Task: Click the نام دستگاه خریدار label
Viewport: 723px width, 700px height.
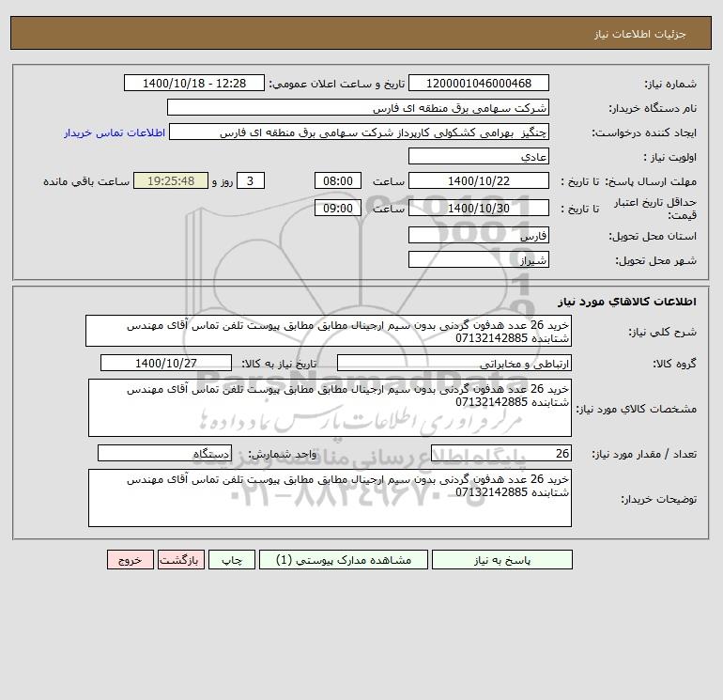Action: (x=653, y=108)
